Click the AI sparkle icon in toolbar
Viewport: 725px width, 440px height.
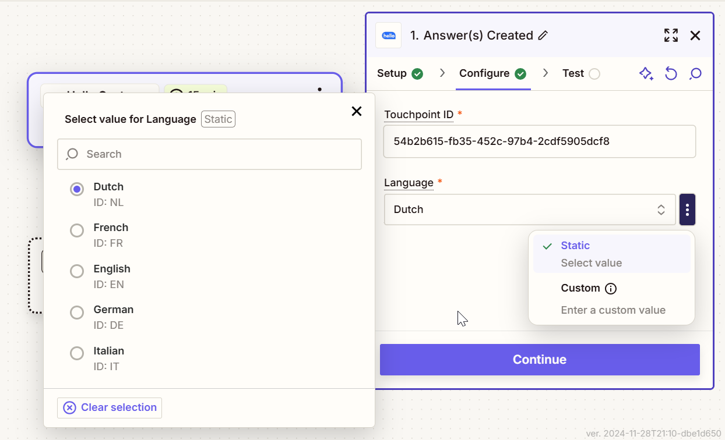pyautogui.click(x=646, y=73)
